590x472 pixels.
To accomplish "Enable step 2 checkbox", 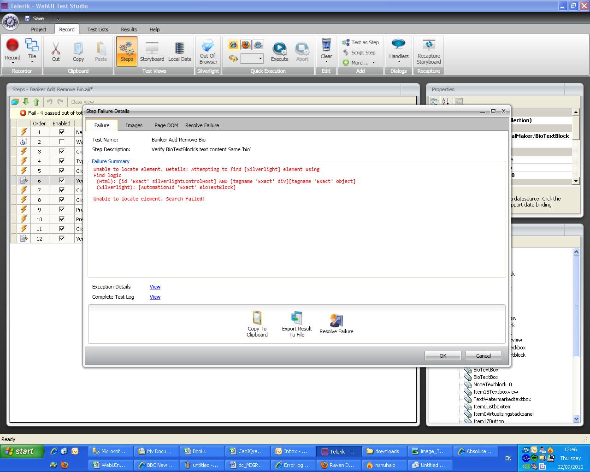I will tap(62, 142).
